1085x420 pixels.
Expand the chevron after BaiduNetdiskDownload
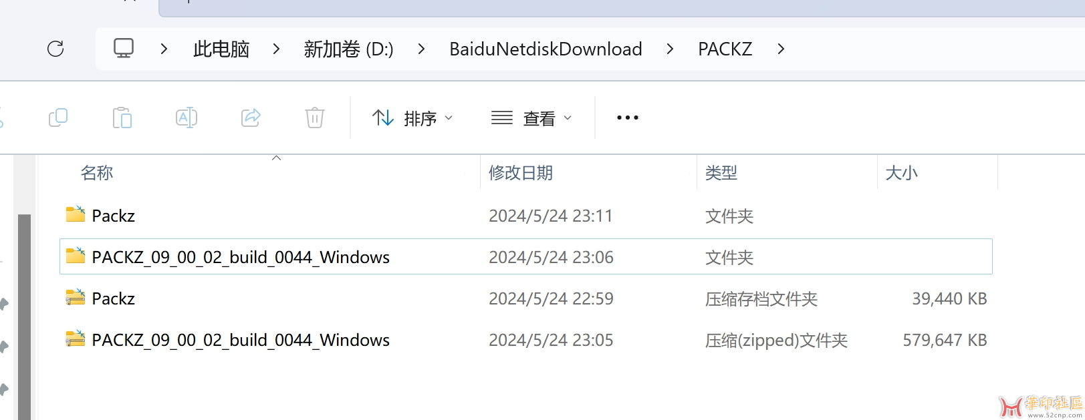point(670,49)
